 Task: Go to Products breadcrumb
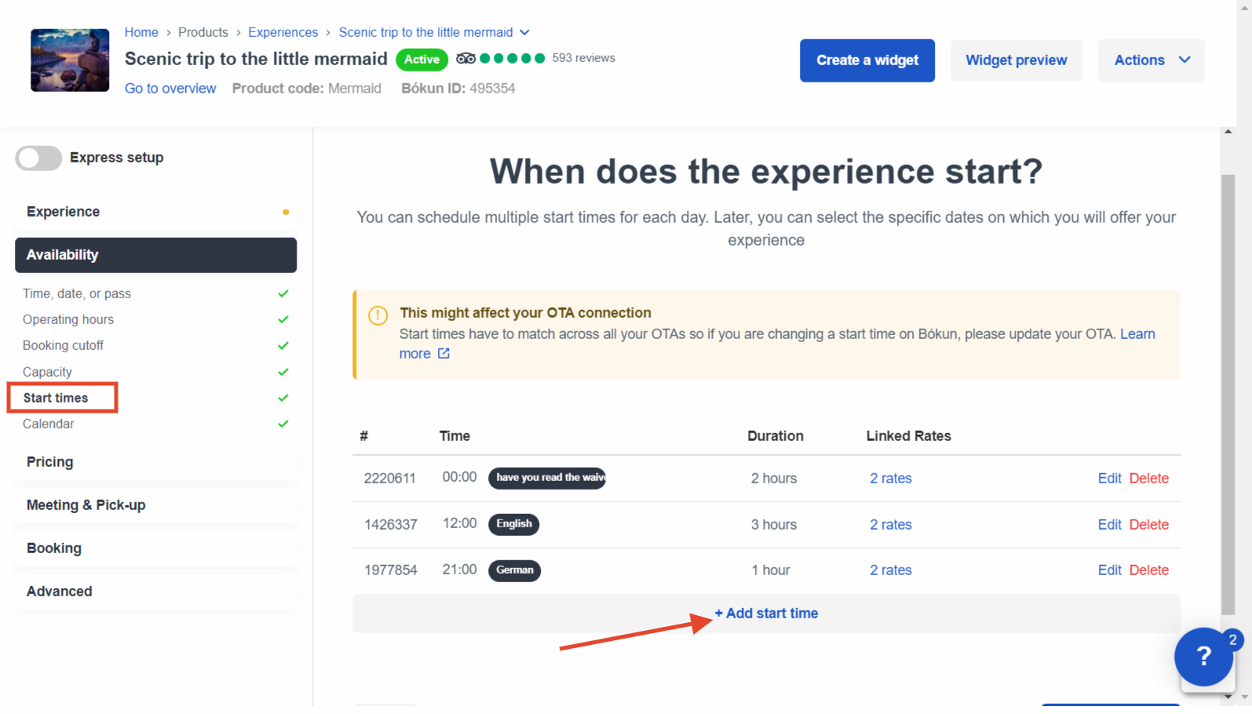pos(203,32)
